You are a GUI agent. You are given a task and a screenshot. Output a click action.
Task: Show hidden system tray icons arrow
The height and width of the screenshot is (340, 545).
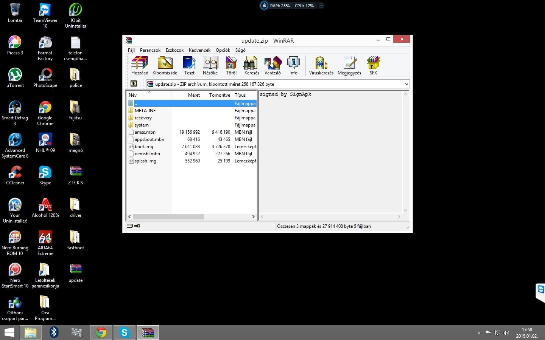479,333
